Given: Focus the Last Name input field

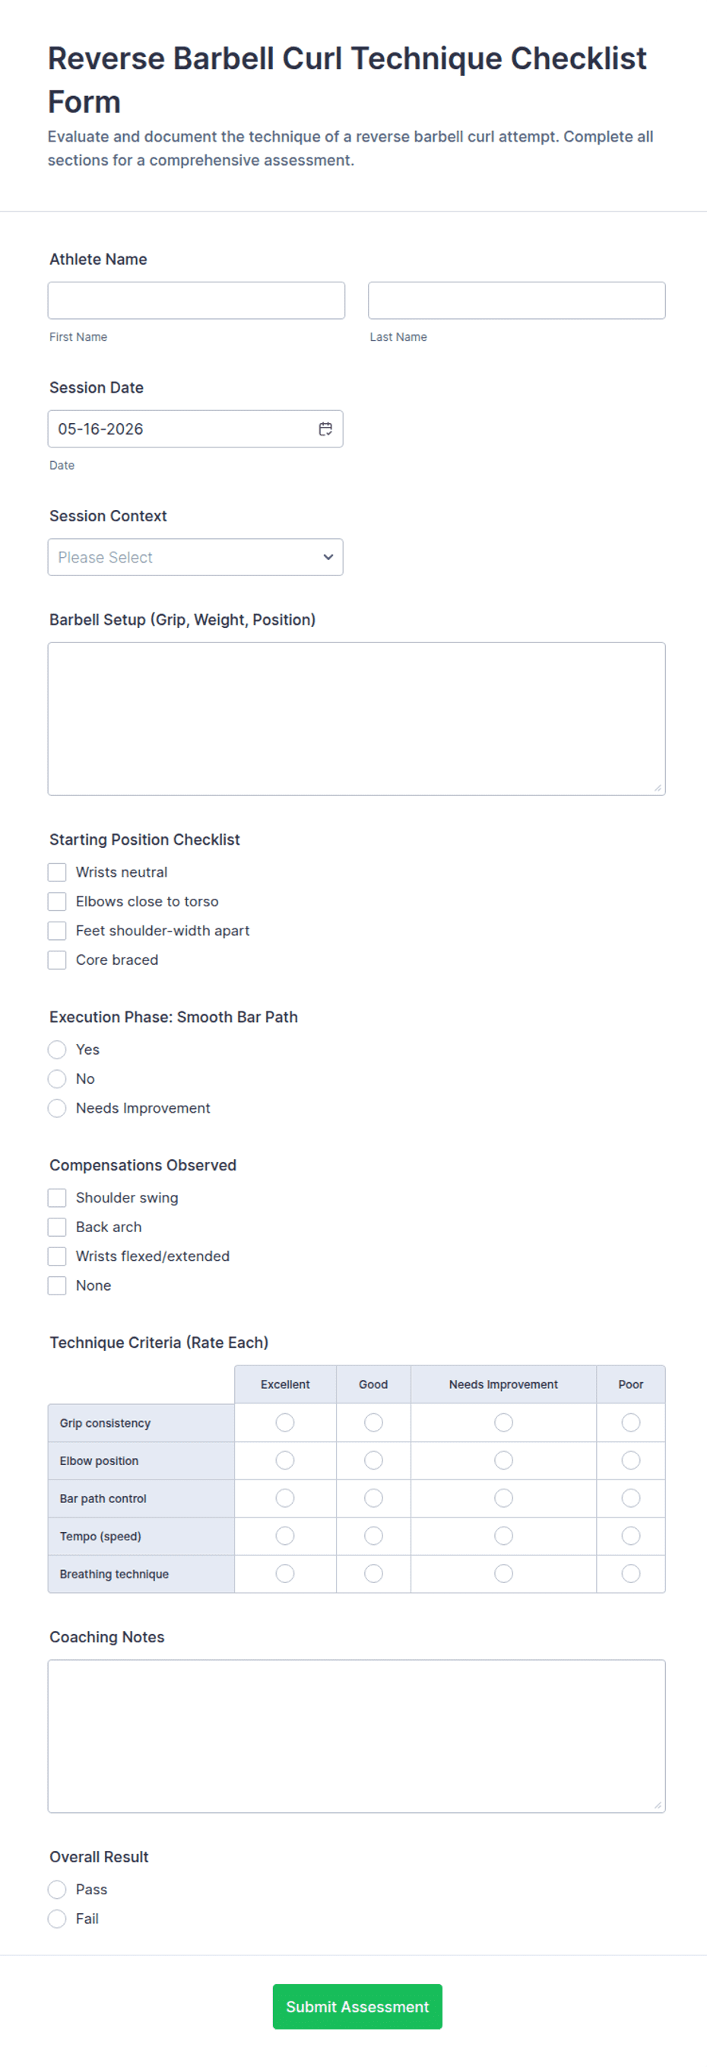Looking at the screenshot, I should coord(516,300).
